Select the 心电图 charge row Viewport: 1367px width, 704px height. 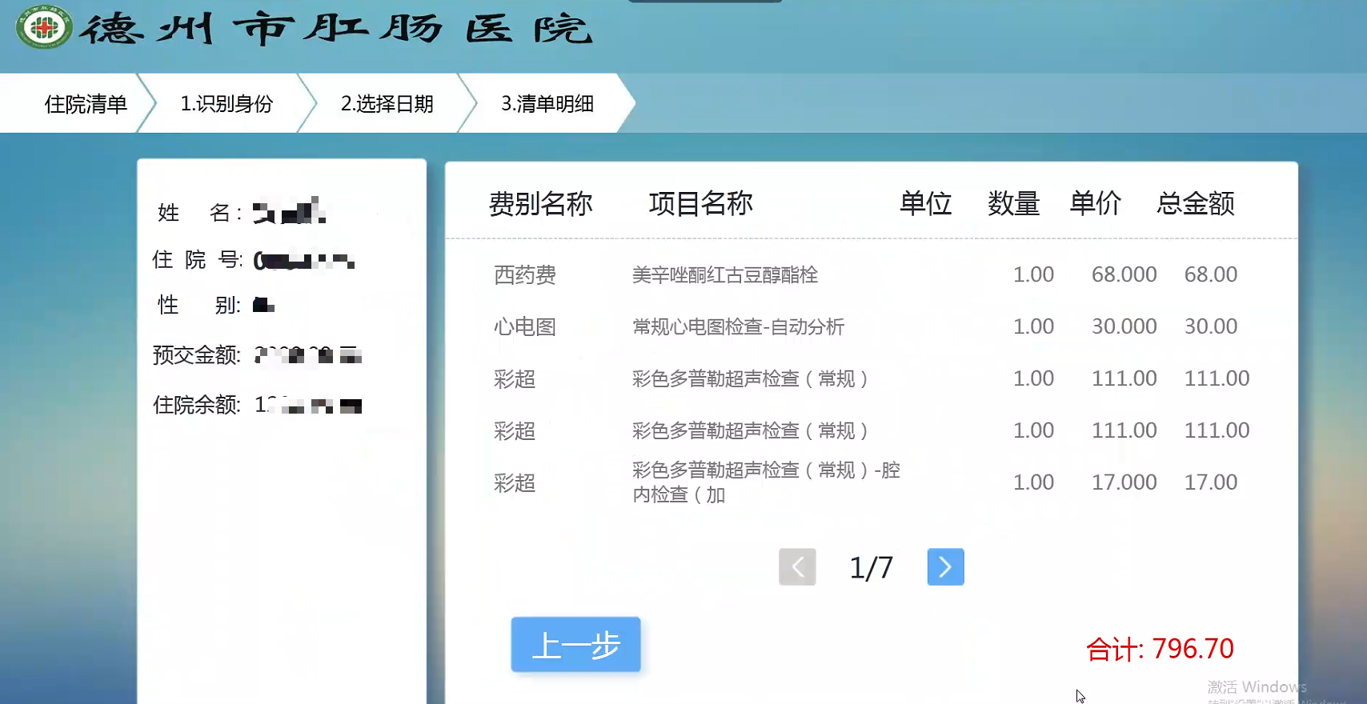point(525,327)
